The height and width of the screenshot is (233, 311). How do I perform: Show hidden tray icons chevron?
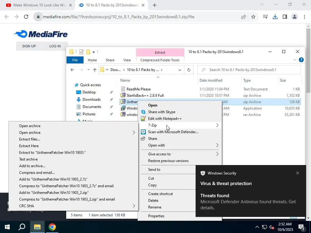click(257, 227)
